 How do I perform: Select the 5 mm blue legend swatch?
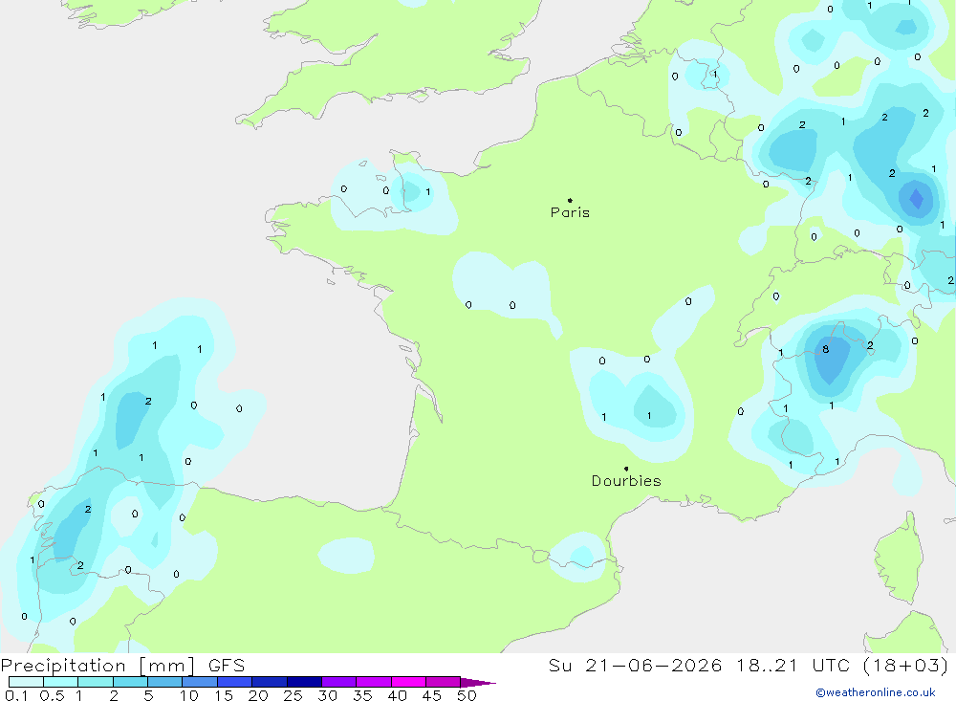pyautogui.click(x=164, y=682)
